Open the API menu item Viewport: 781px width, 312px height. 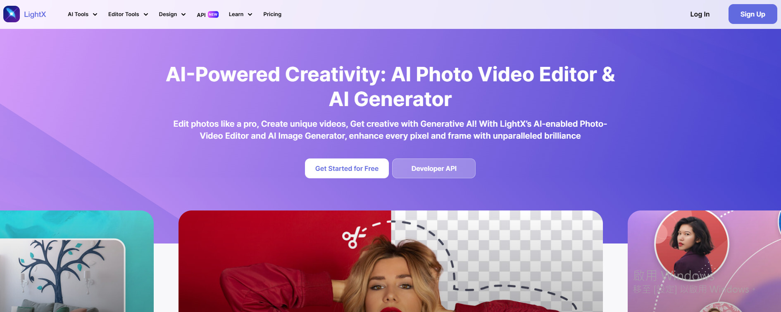pos(201,15)
